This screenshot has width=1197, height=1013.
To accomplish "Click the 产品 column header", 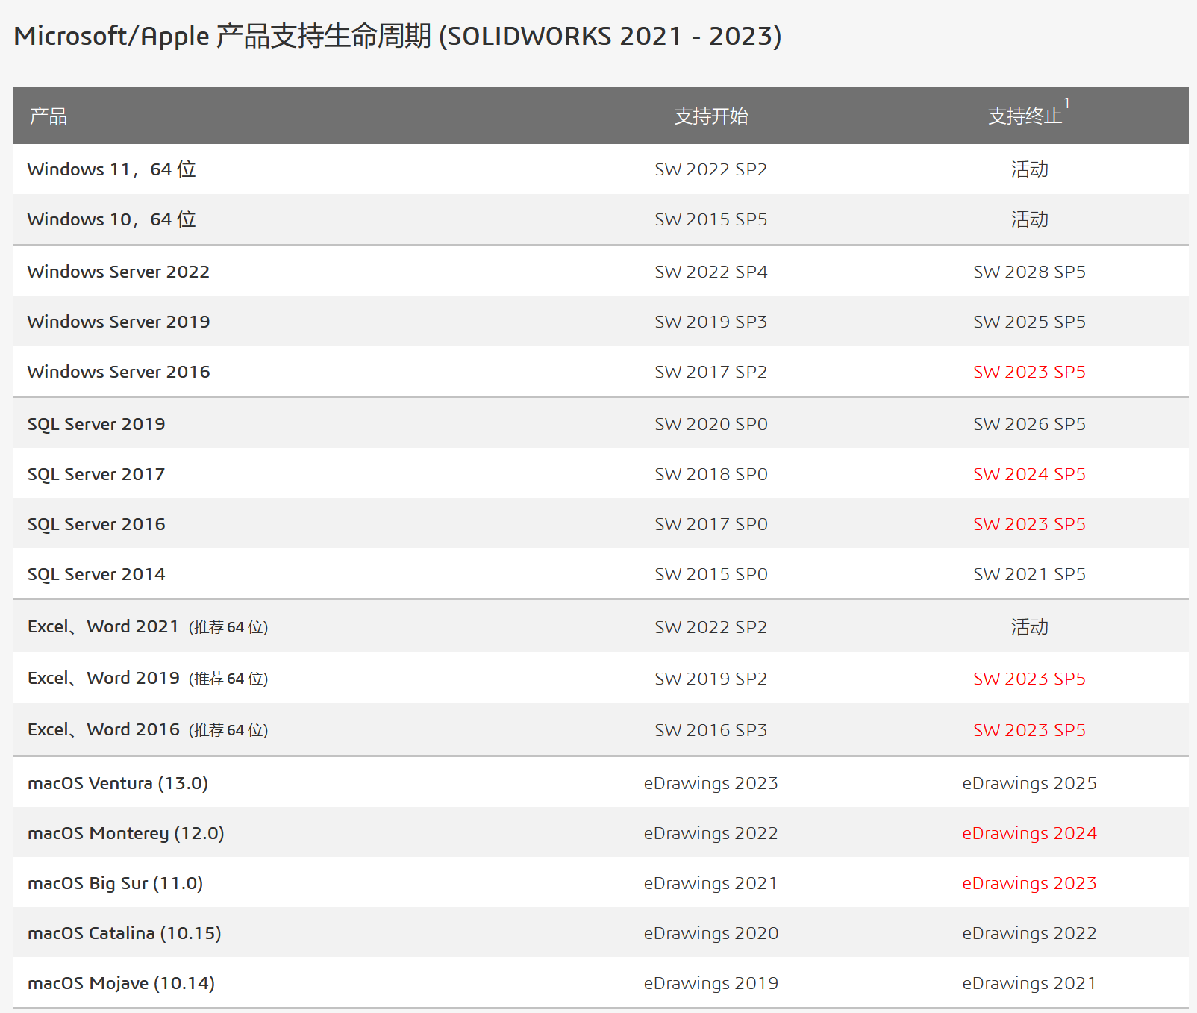I will coord(49,116).
